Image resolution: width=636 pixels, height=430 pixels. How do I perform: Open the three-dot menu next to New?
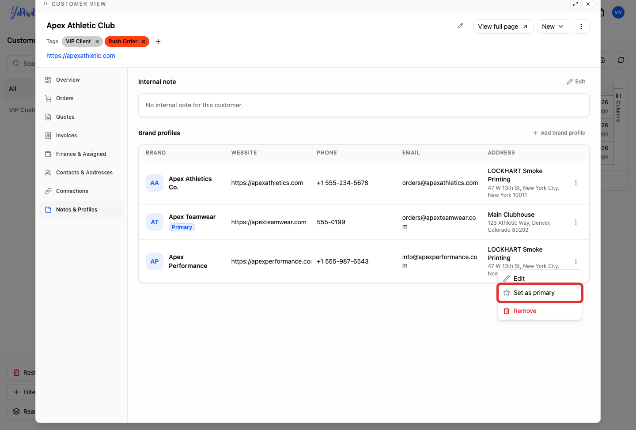pyautogui.click(x=581, y=26)
